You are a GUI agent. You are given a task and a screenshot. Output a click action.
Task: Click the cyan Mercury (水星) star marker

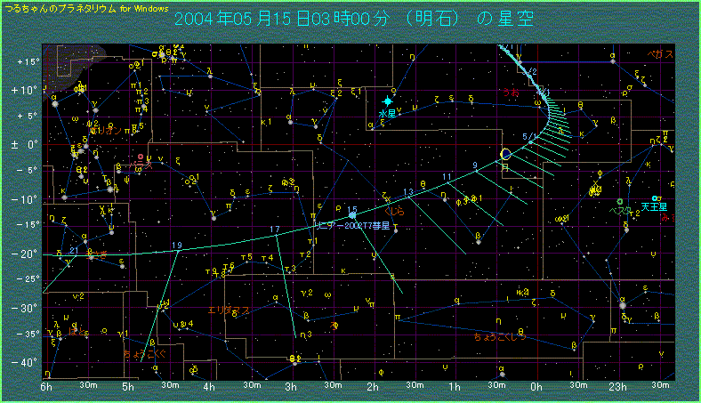pyautogui.click(x=387, y=101)
